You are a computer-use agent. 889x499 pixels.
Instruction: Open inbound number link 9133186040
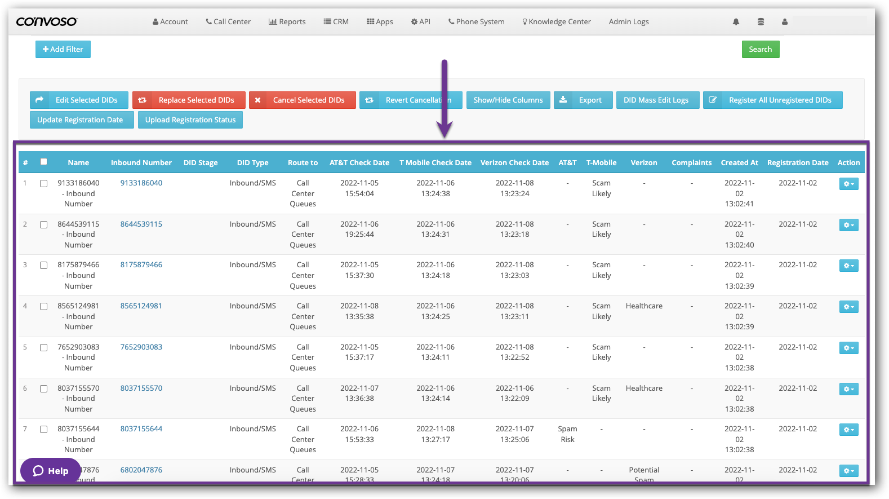(141, 183)
